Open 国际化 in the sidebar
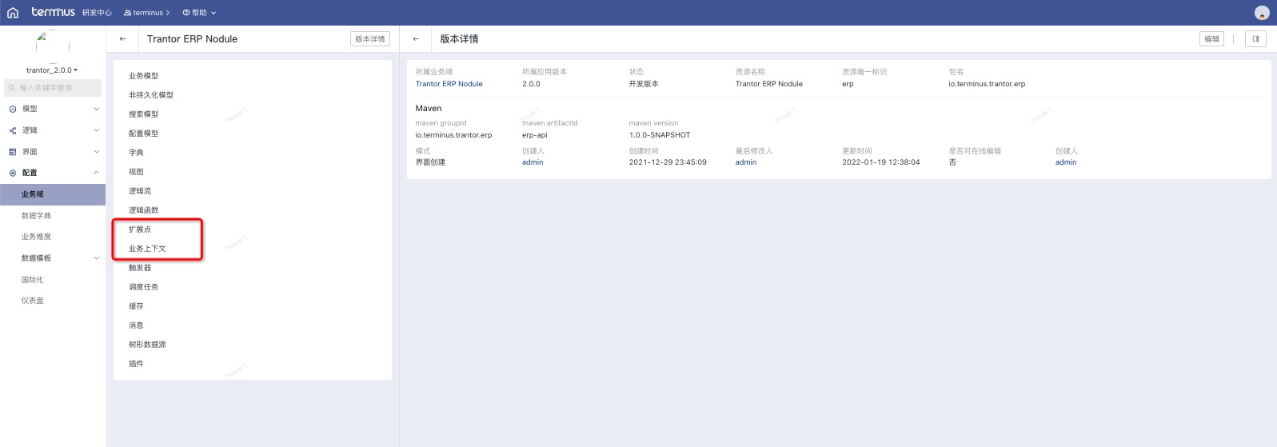This screenshot has height=447, width=1277. tap(32, 280)
